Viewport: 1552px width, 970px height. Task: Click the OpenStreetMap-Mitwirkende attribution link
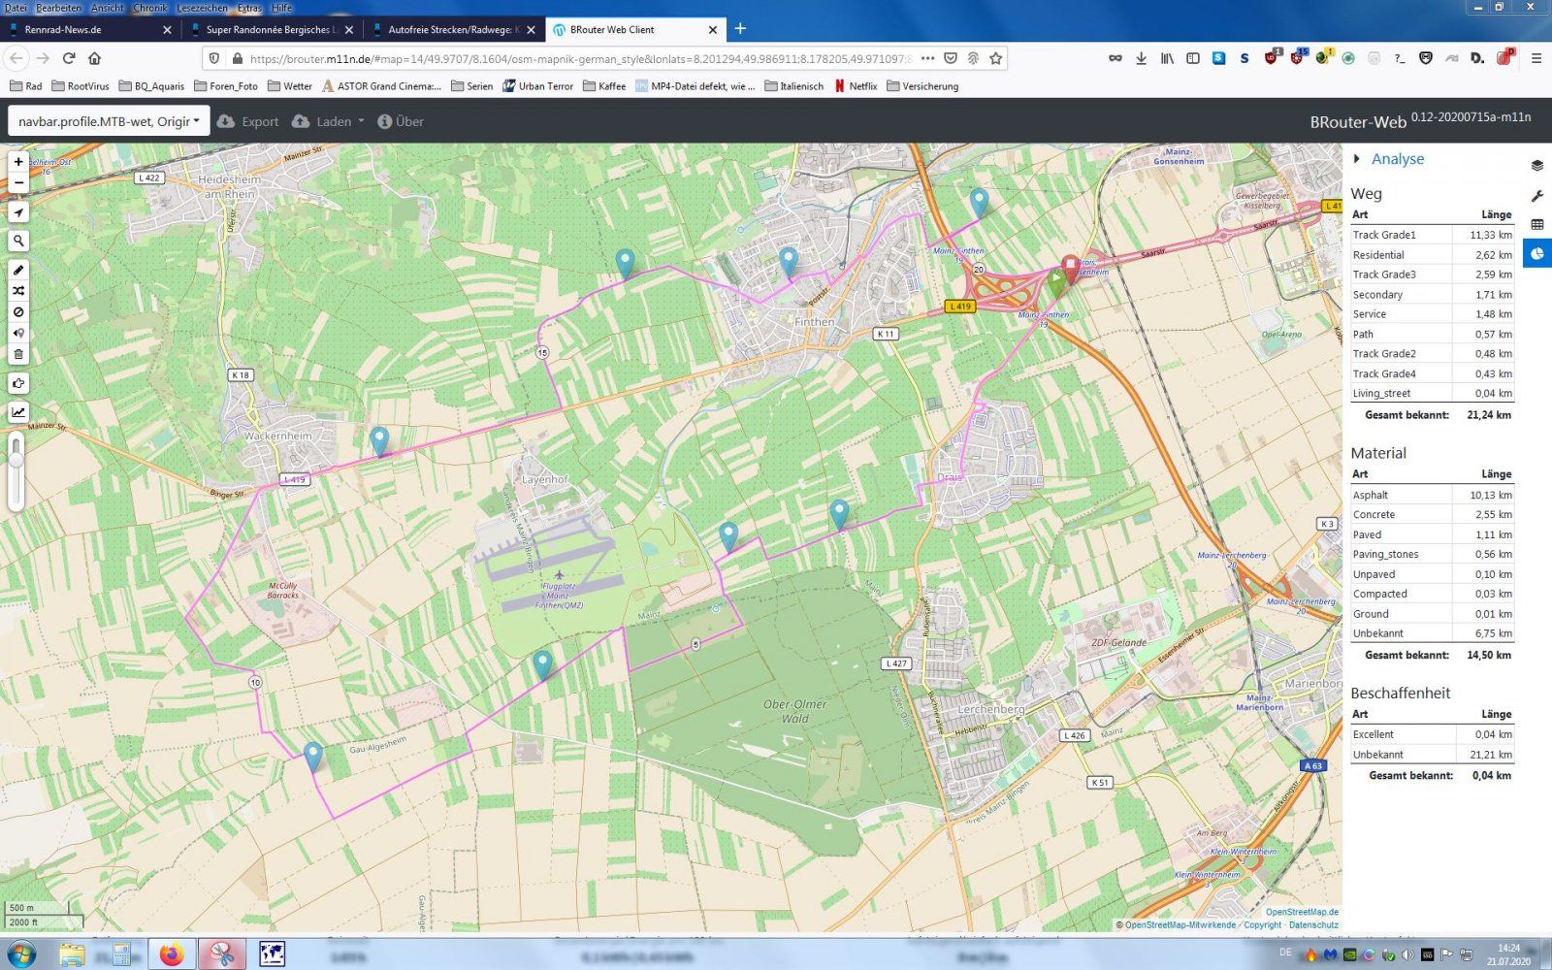tap(1180, 925)
